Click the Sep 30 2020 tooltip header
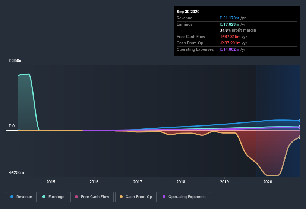 coord(188,12)
